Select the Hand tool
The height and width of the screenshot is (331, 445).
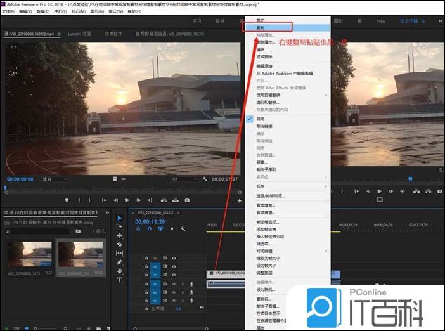[120, 271]
